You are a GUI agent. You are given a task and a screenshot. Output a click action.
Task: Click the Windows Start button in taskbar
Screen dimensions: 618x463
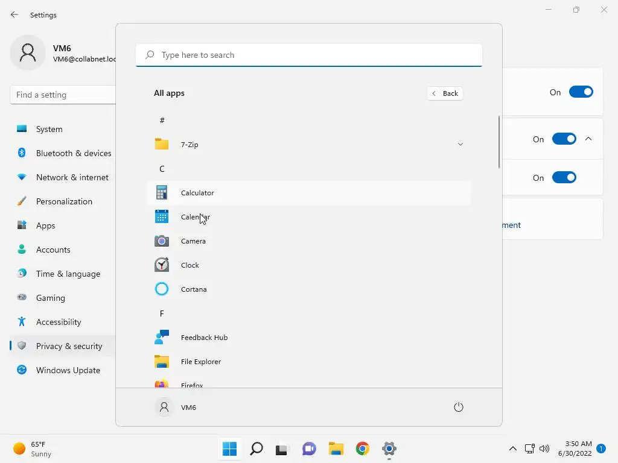click(x=229, y=449)
